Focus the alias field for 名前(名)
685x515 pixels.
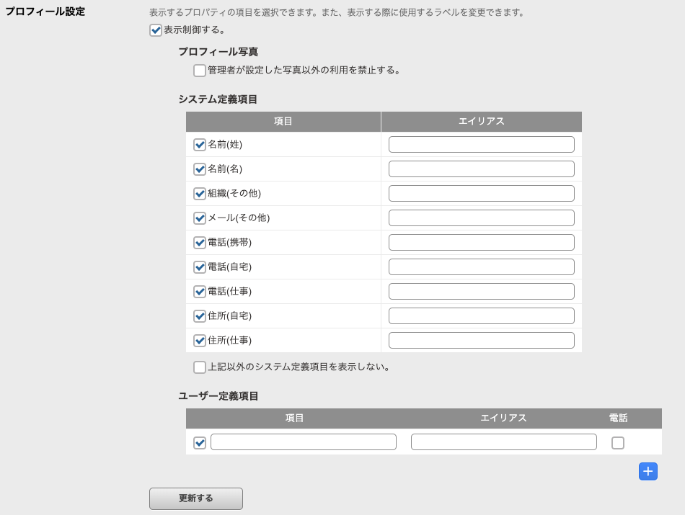coord(482,169)
